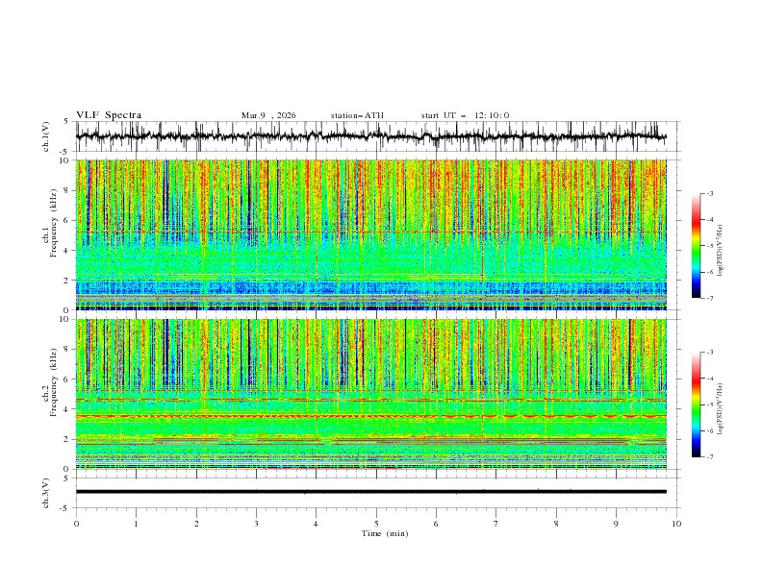Click the "station=ATH" header label
This screenshot has width=762, height=588.
[x=357, y=115]
